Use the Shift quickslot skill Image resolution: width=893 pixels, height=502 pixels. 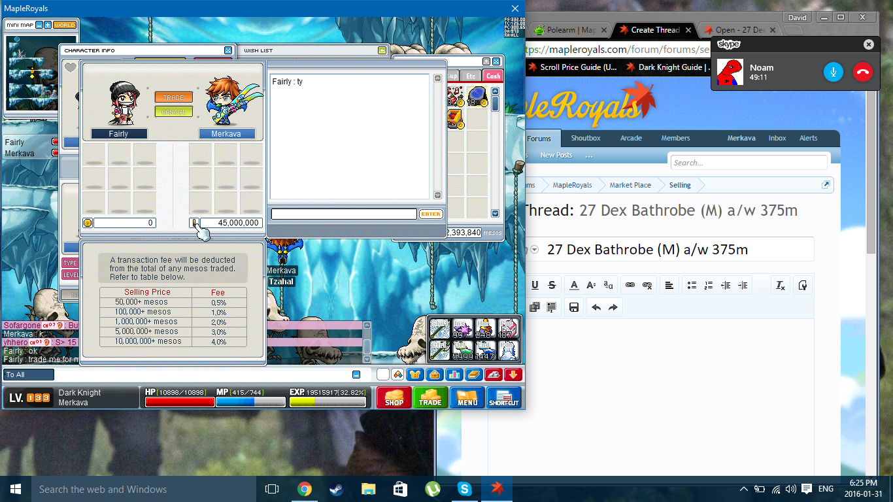click(440, 327)
